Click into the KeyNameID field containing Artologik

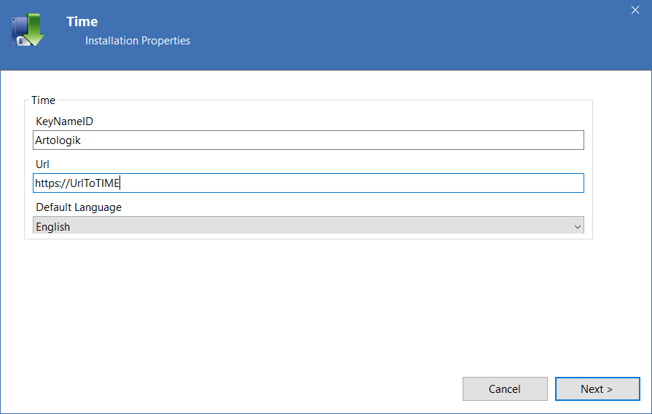(x=308, y=140)
